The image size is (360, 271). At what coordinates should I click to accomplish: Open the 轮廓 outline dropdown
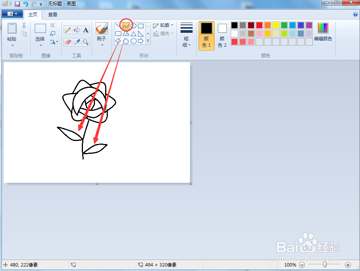[x=163, y=25]
